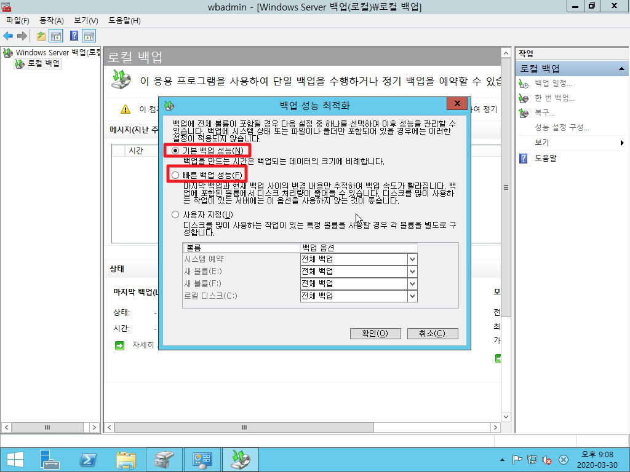Open 보기(V) menu

pyautogui.click(x=86, y=20)
